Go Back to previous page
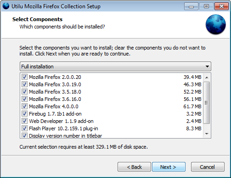Screen dimensions: 231x178 coord(134,167)
